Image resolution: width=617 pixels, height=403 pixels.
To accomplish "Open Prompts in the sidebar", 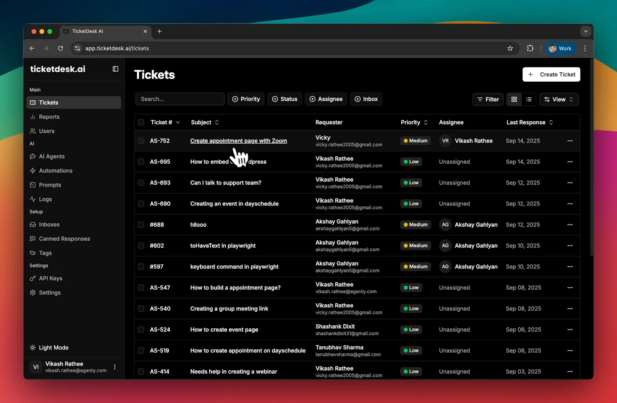I will (74, 185).
